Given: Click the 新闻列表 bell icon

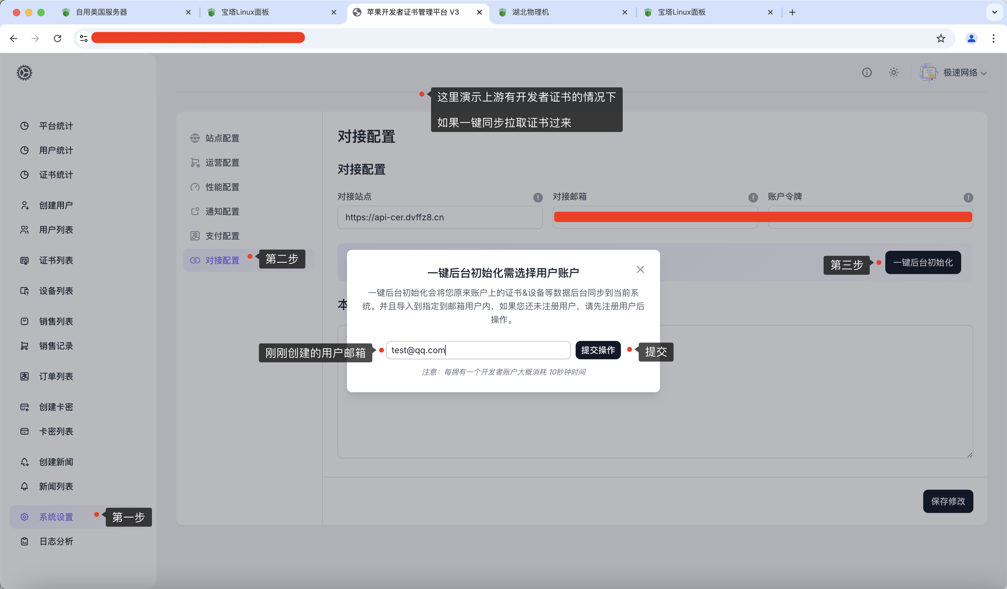Looking at the screenshot, I should 24,486.
